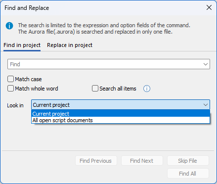Collapse the Look in dropdown via its arrow
The height and width of the screenshot is (184, 217).
point(205,105)
